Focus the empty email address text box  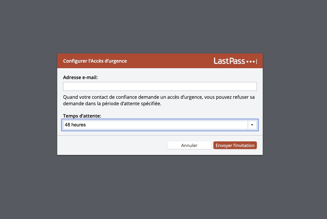coord(160,86)
